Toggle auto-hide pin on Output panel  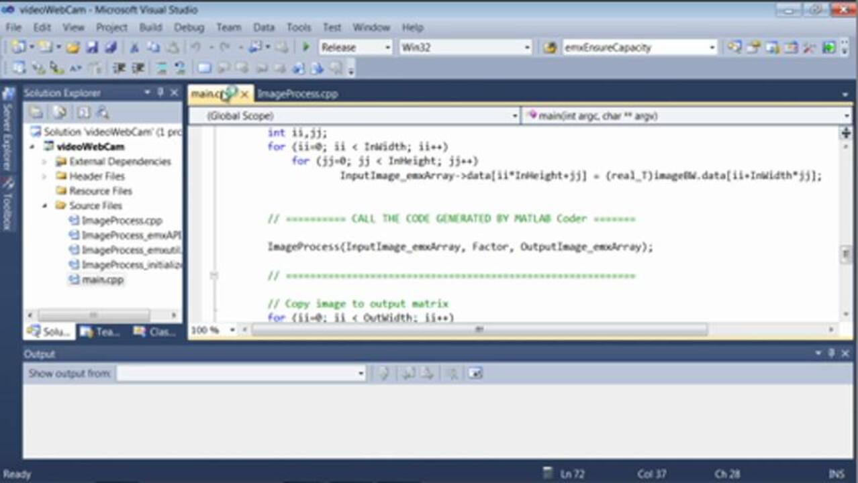point(831,354)
